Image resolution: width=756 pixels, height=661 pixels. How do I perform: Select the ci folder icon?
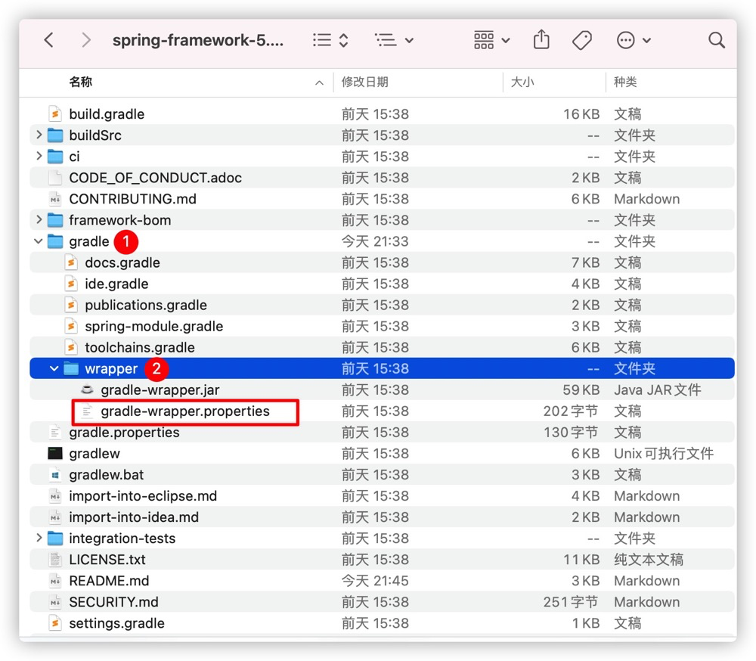pyautogui.click(x=55, y=157)
